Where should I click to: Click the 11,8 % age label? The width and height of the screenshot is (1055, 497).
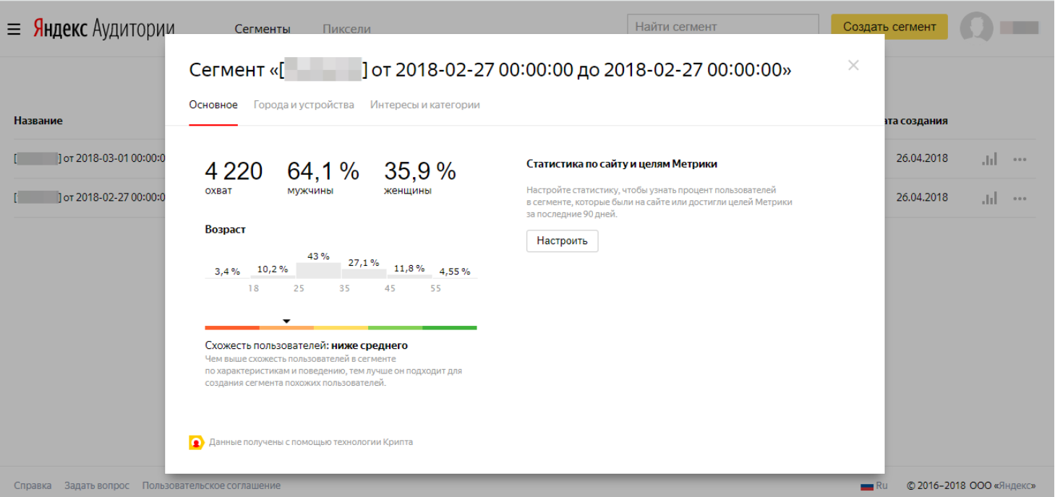(409, 268)
